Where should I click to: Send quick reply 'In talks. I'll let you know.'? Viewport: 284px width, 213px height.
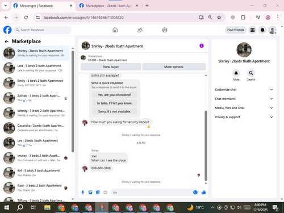(x=115, y=103)
